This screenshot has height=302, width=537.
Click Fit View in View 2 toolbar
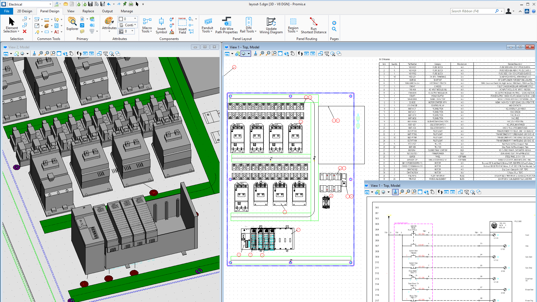point(59,54)
